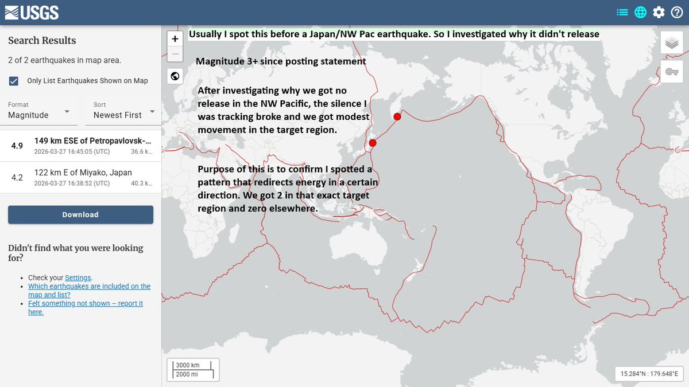Open Which earthquakes are included link
This screenshot has height=387, width=689.
(88, 286)
